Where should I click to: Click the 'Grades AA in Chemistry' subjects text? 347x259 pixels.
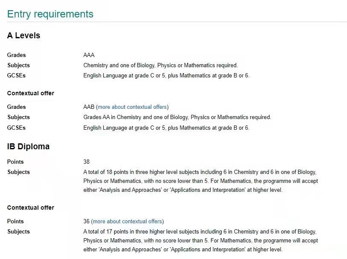(177, 117)
